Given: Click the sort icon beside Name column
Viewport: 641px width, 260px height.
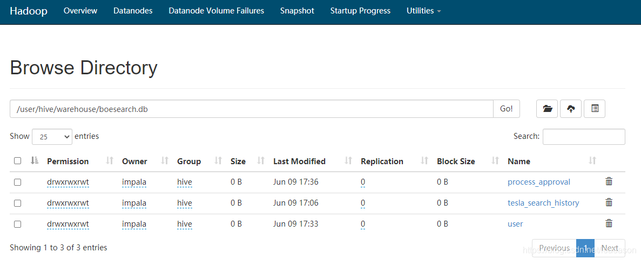Looking at the screenshot, I should pyautogui.click(x=592, y=161).
